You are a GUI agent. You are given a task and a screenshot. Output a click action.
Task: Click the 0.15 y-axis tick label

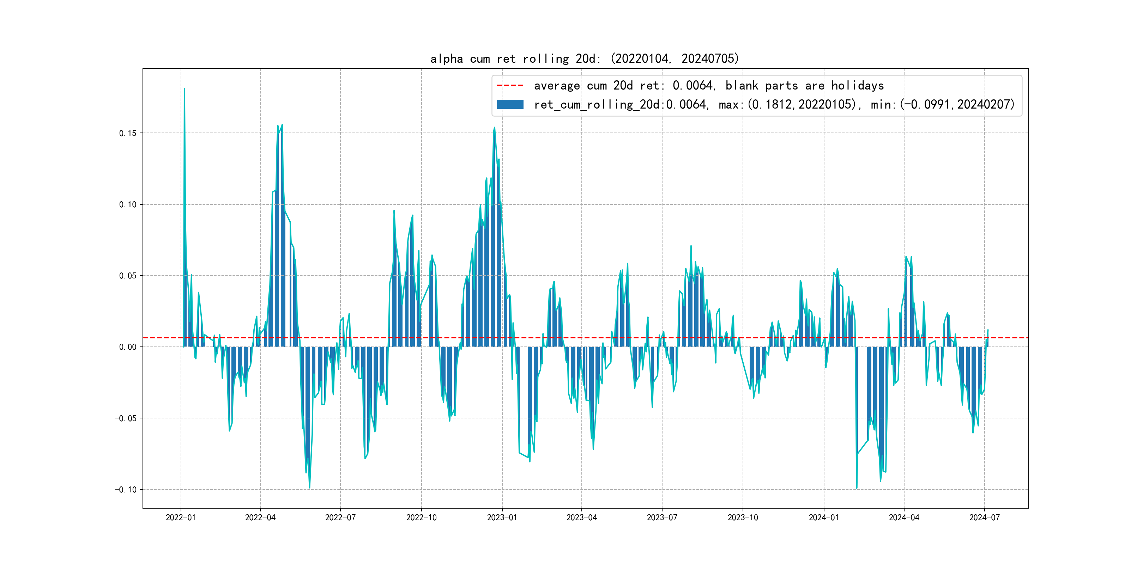[128, 134]
